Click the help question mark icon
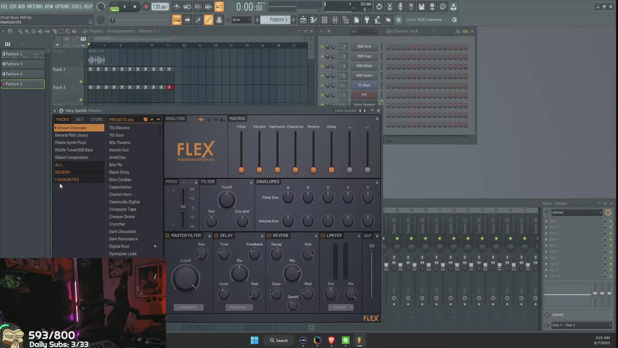This screenshot has height=348, width=618. [x=411, y=7]
